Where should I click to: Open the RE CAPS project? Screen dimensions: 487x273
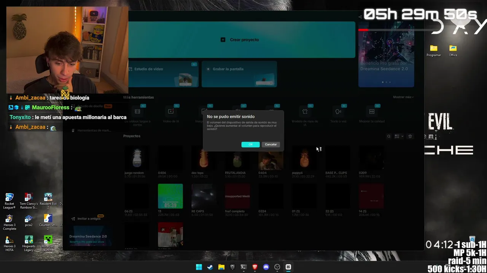pos(204,196)
